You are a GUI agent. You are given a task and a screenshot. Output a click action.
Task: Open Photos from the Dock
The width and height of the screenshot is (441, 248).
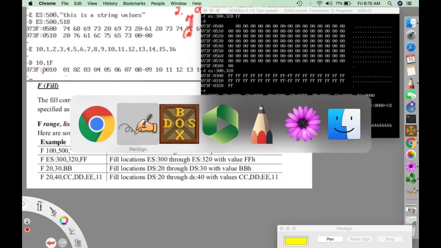point(411,155)
